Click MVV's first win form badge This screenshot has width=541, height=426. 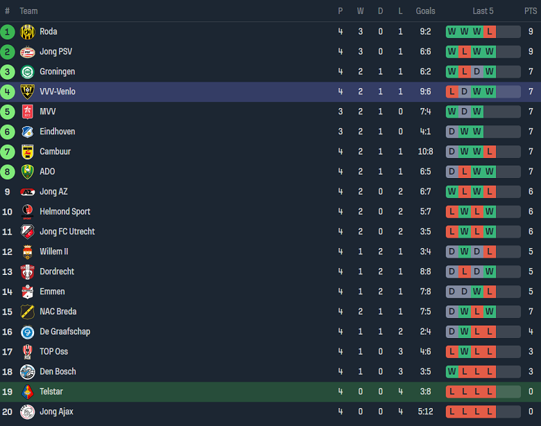click(x=452, y=112)
